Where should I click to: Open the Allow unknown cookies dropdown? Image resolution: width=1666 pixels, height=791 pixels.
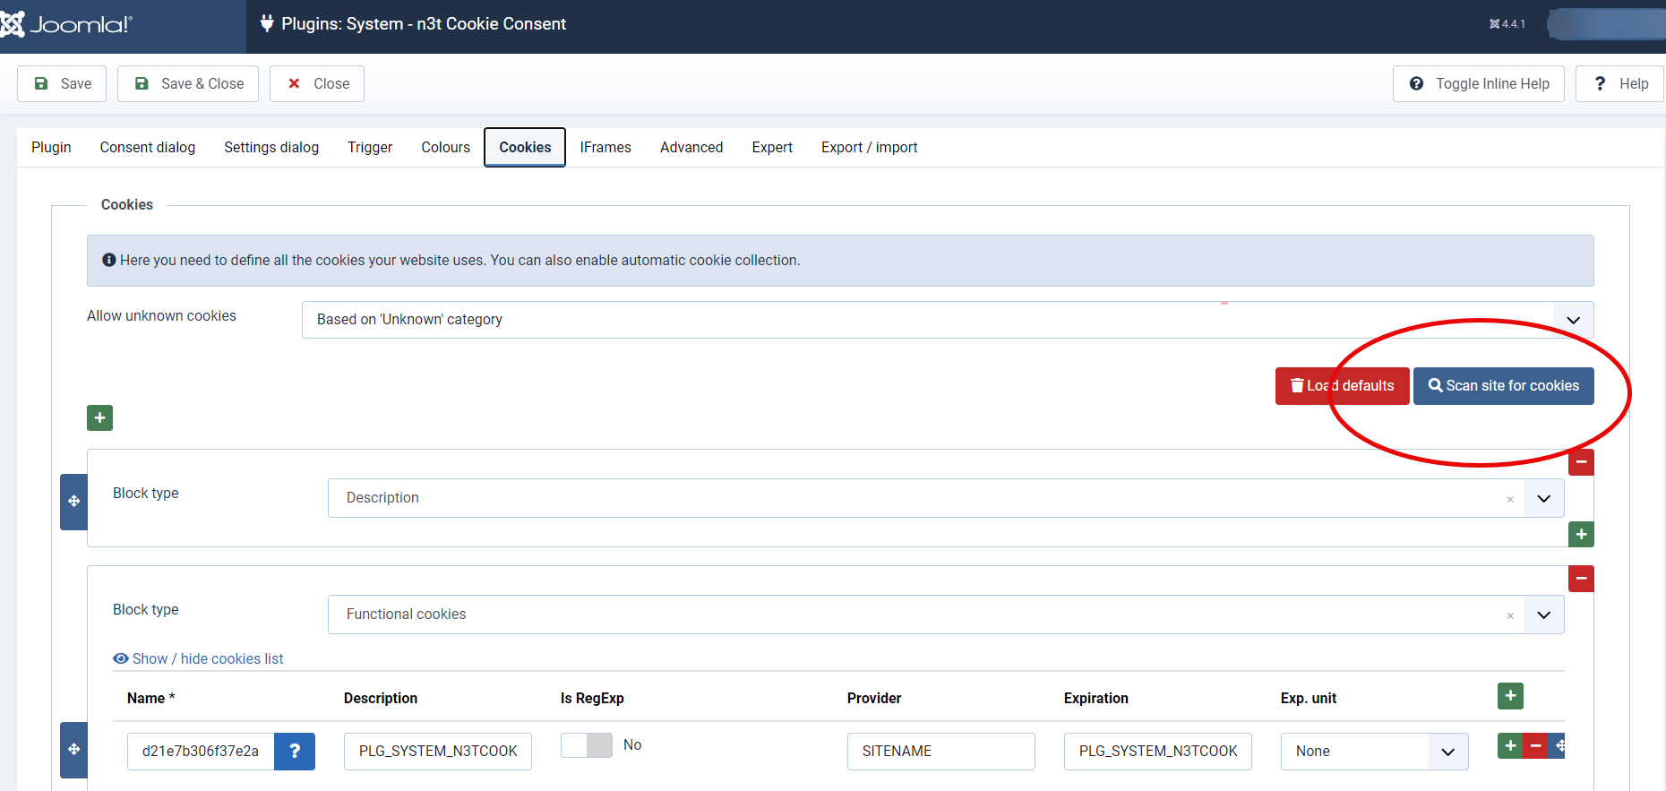tap(948, 320)
